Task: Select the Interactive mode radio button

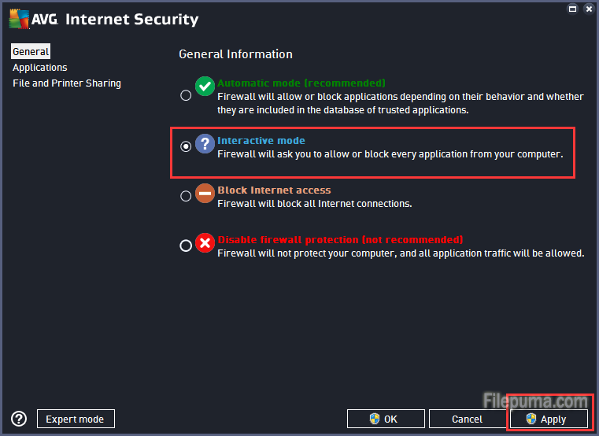Action: pyautogui.click(x=186, y=146)
